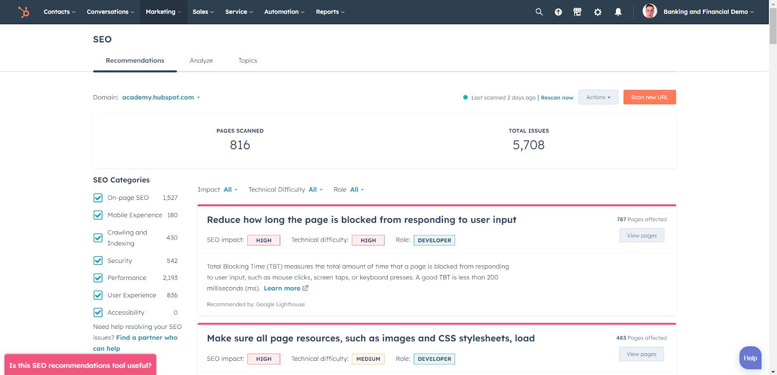
Task: Open the Marketing menu
Action: coord(163,12)
